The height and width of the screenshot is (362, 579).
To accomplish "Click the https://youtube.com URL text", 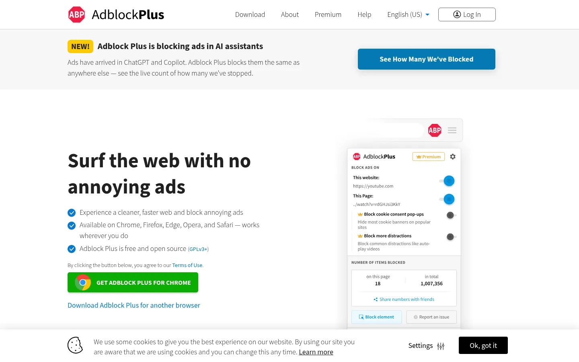I will coord(373,186).
